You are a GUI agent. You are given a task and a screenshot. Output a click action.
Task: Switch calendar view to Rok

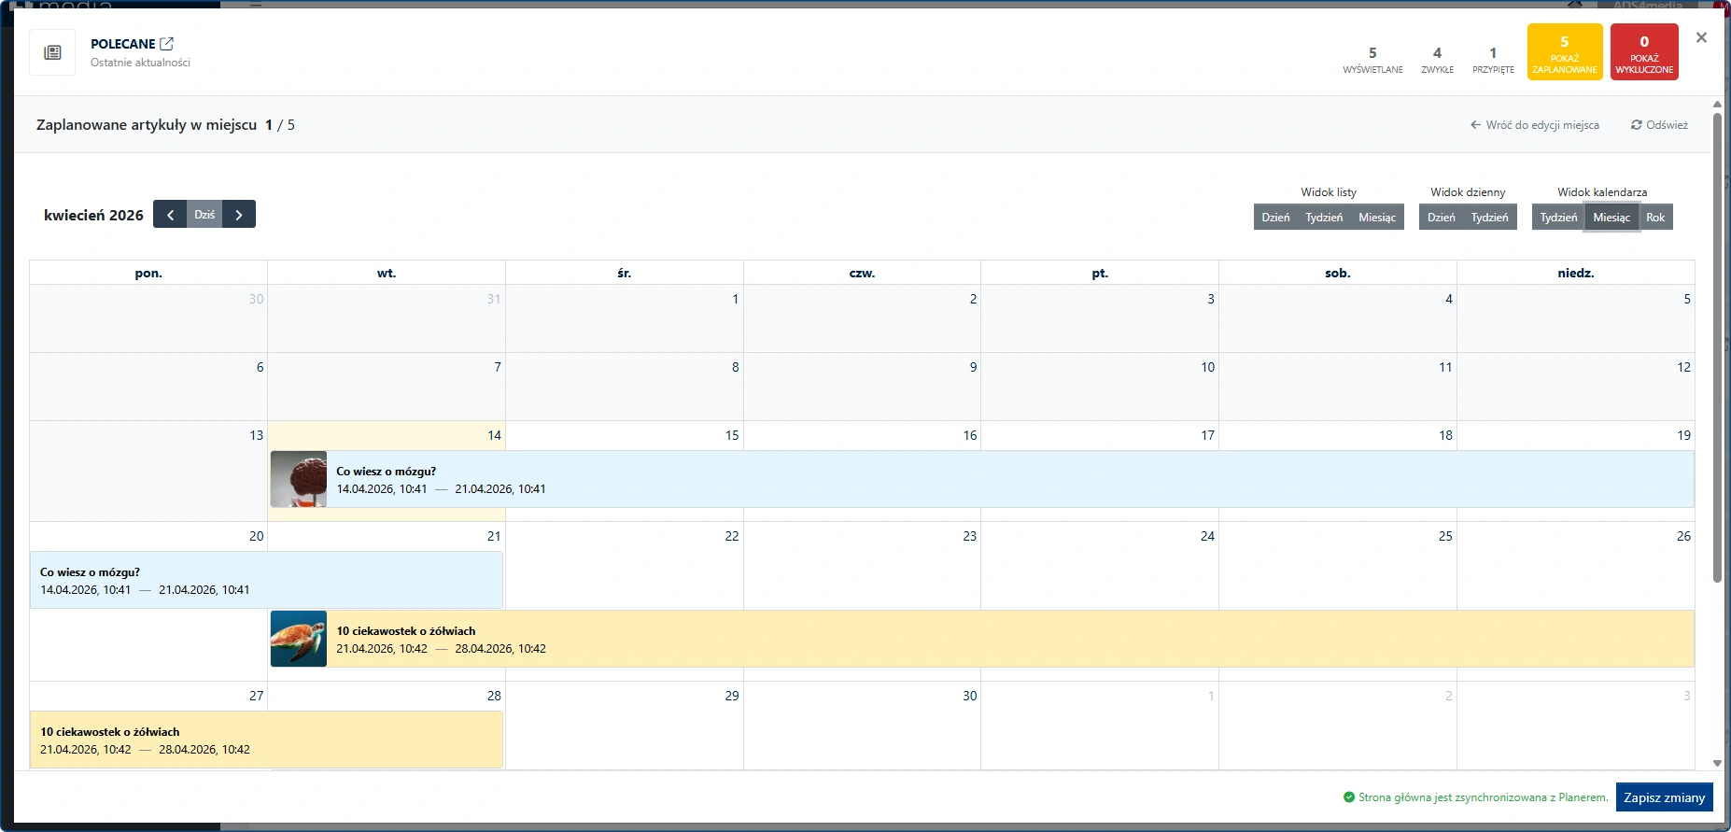pyautogui.click(x=1655, y=218)
